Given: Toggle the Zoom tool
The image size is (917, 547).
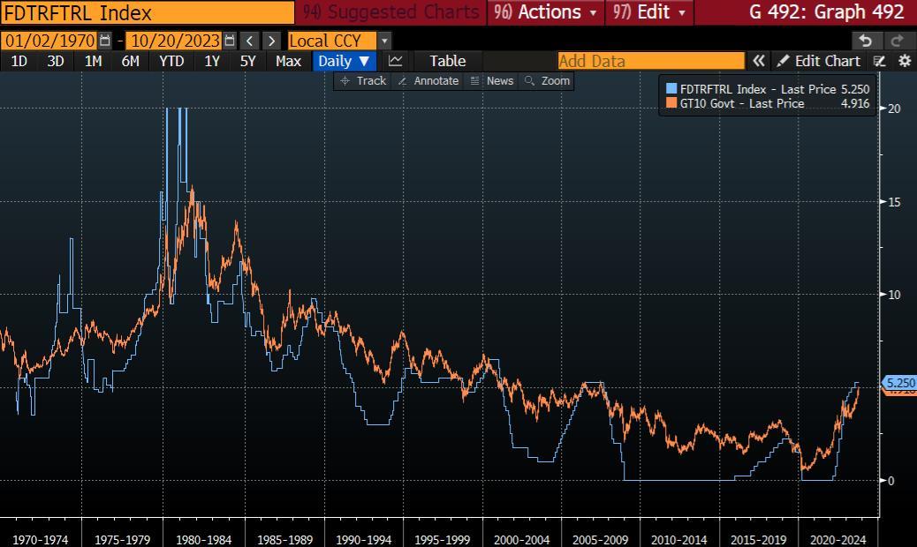Looking at the screenshot, I should 547,80.
